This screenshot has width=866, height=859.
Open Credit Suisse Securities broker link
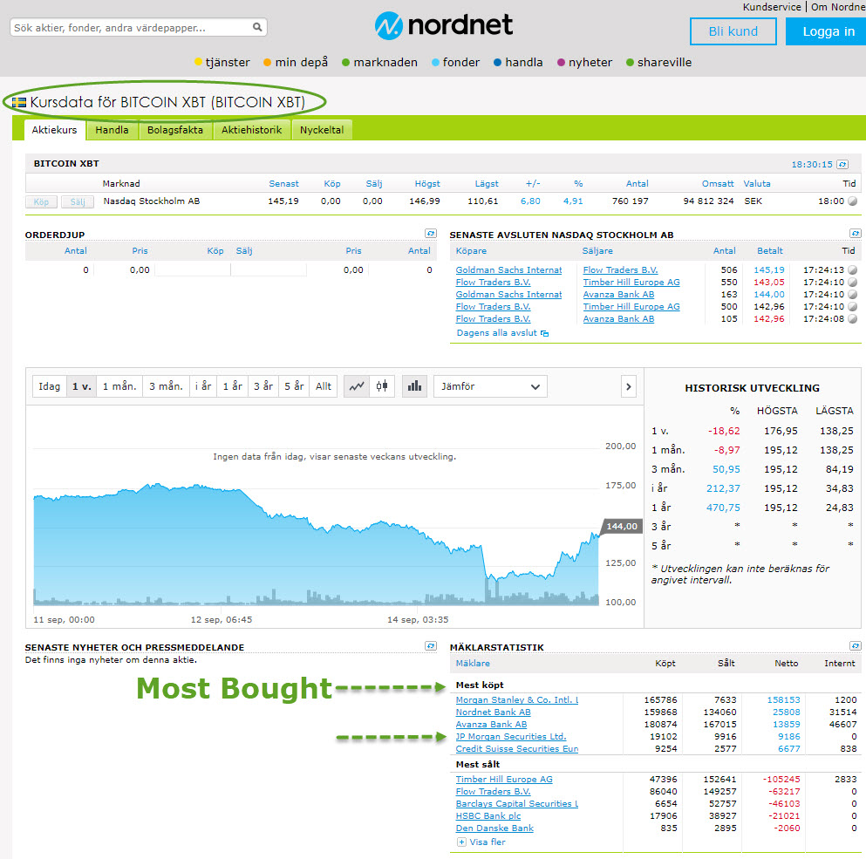[x=517, y=748]
